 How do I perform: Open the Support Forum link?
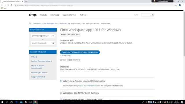pyautogui.click(x=38, y=77)
